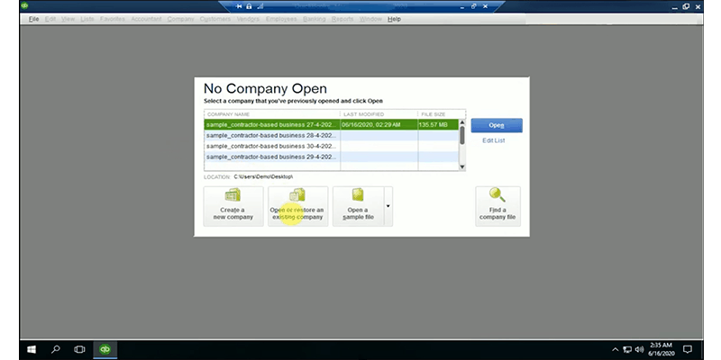This screenshot has width=721, height=360.
Task: Click the FILE SIZE column header
Action: pos(442,114)
